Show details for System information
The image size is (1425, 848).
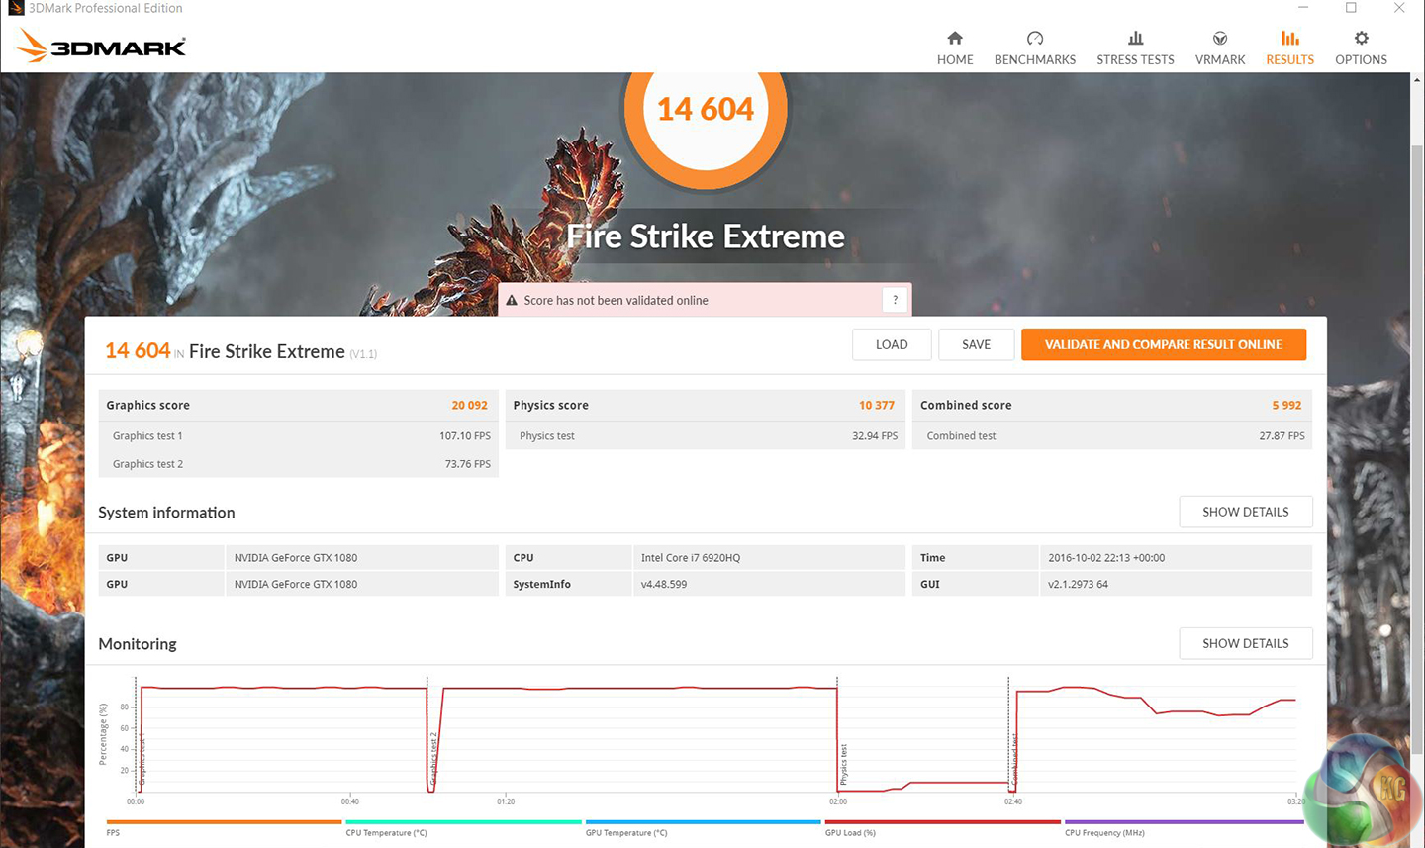click(x=1246, y=512)
